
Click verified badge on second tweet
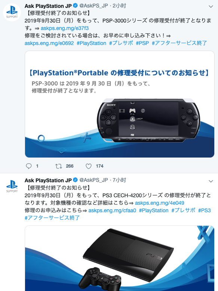pyautogui.click(x=75, y=180)
